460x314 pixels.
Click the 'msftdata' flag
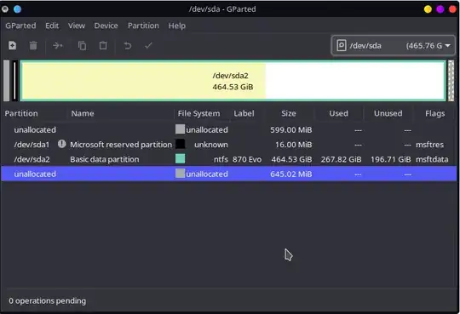(432, 159)
